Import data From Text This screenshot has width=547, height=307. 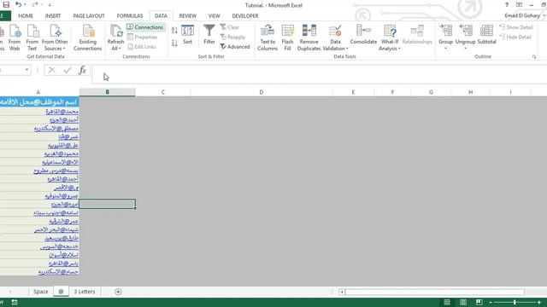coord(32,38)
